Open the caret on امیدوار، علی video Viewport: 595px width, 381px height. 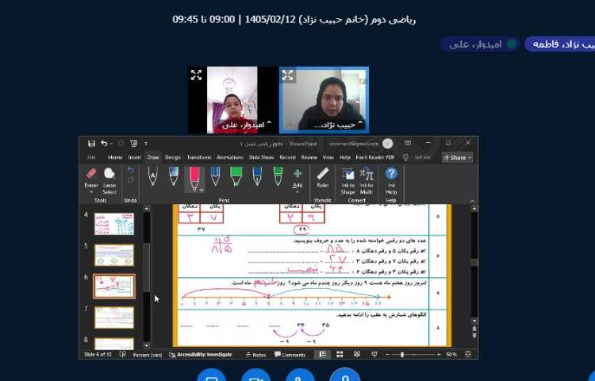pyautogui.click(x=269, y=122)
